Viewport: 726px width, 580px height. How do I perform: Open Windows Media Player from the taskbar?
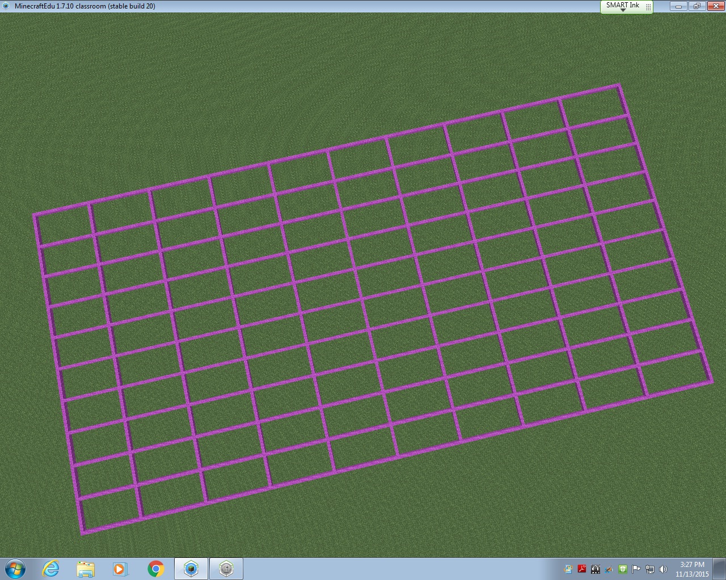[120, 568]
